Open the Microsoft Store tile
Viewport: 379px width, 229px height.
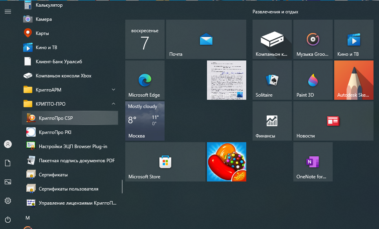165,162
